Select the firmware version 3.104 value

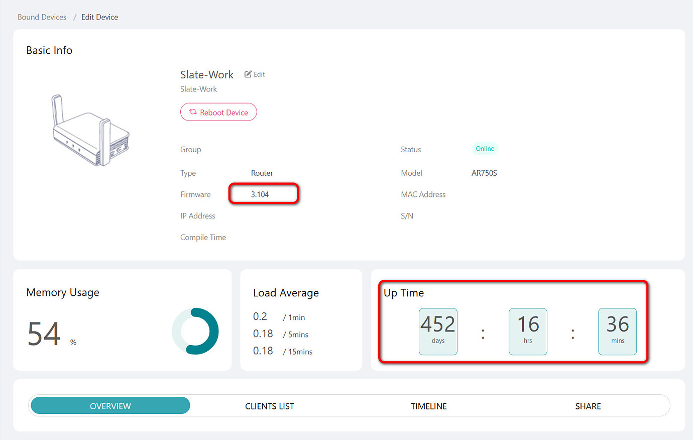click(x=260, y=194)
